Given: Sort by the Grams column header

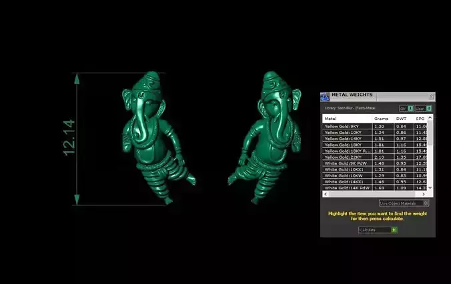Looking at the screenshot, I should [383, 119].
